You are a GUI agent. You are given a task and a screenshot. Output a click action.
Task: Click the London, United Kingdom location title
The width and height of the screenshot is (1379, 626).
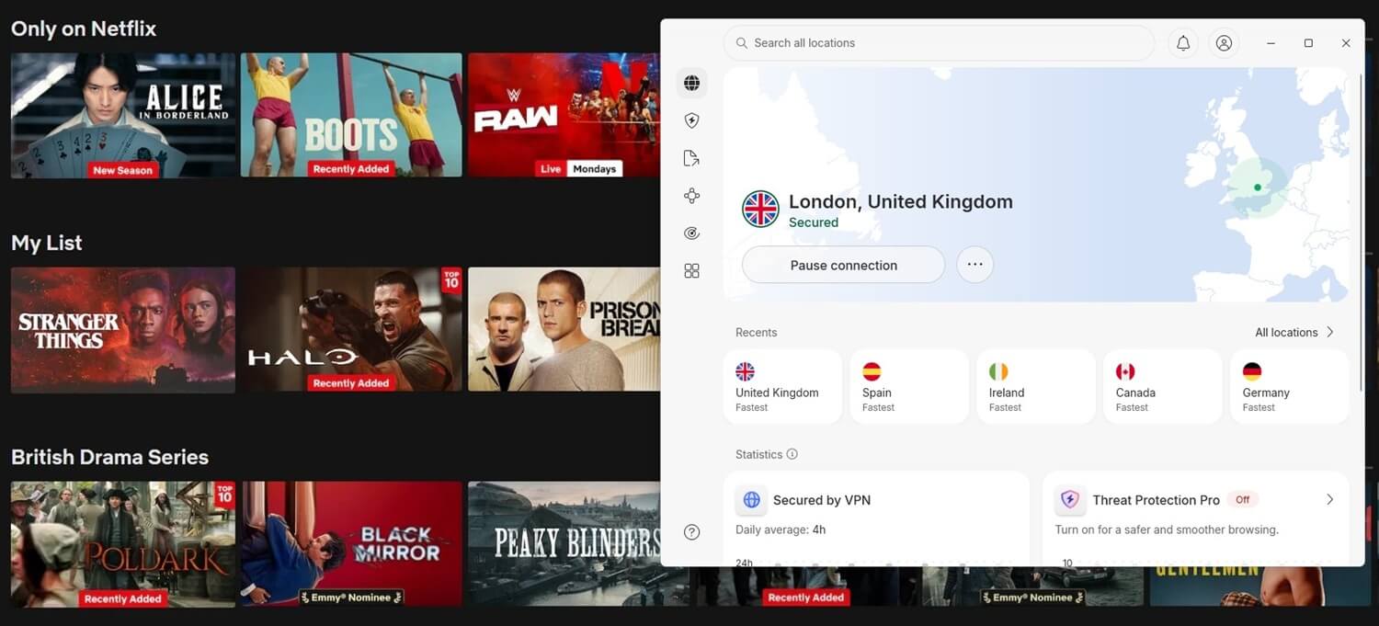coord(900,201)
